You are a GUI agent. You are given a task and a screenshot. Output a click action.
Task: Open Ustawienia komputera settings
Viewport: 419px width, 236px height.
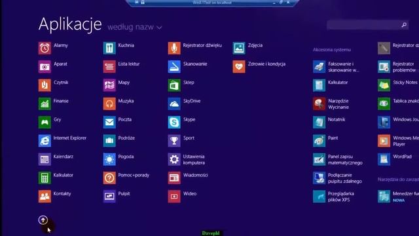[x=174, y=159]
